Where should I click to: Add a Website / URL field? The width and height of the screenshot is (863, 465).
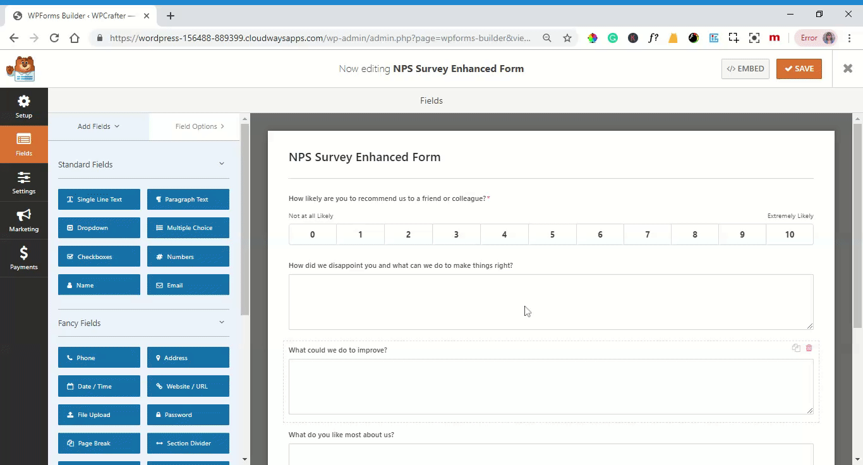point(188,386)
